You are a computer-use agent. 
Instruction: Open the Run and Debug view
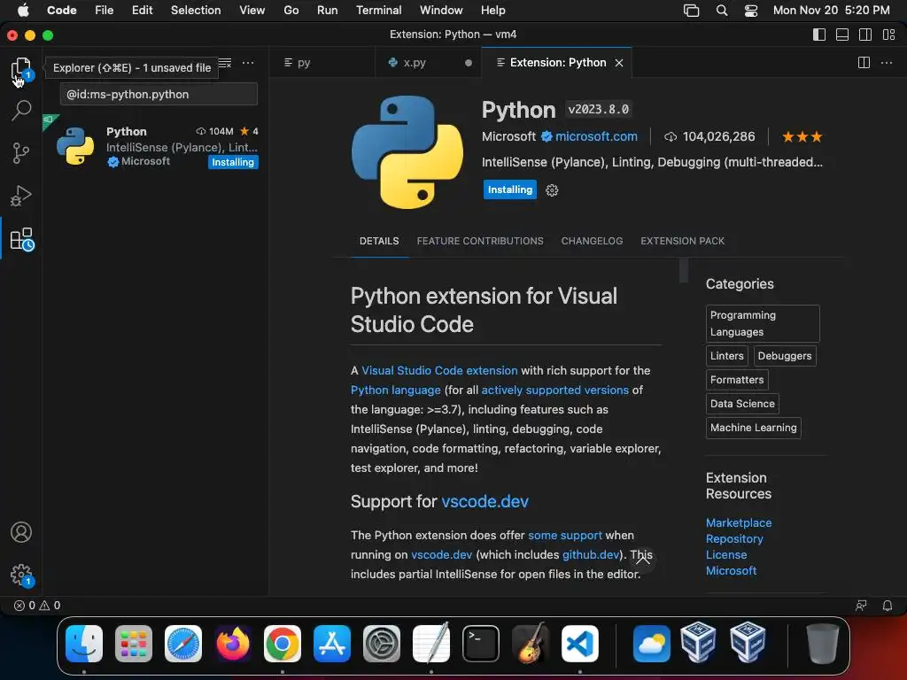21,196
